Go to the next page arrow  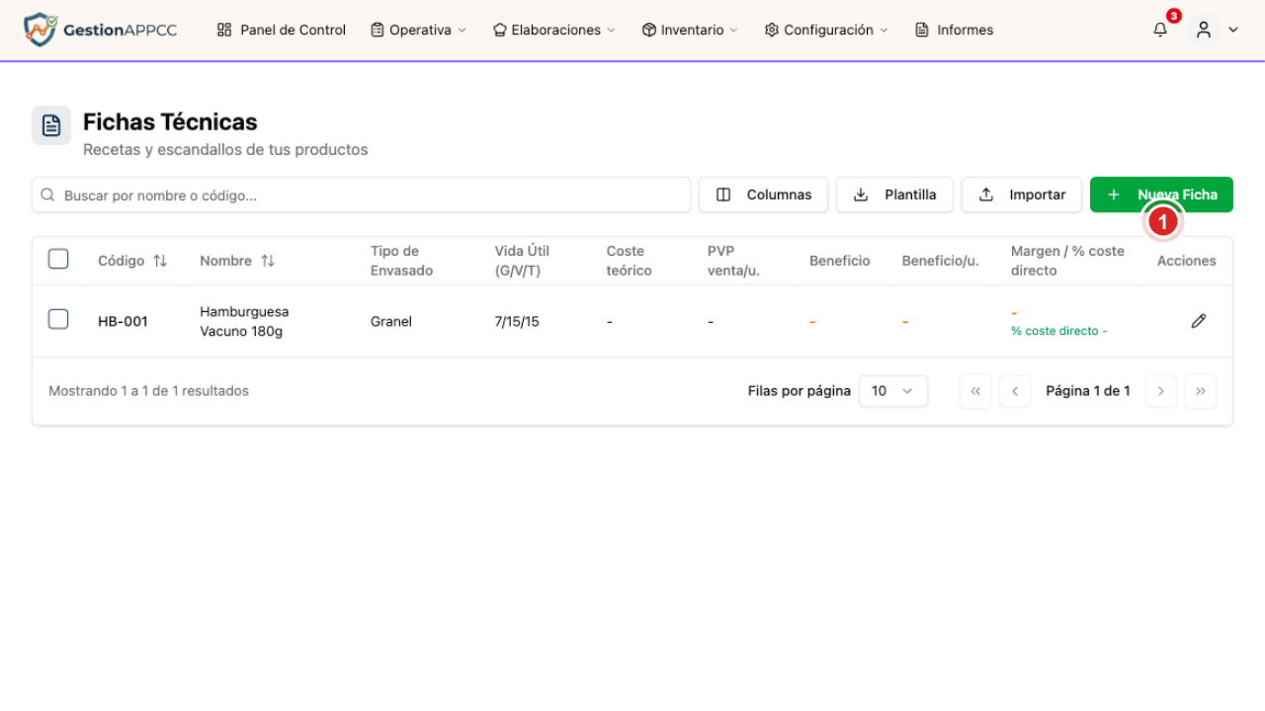1161,391
